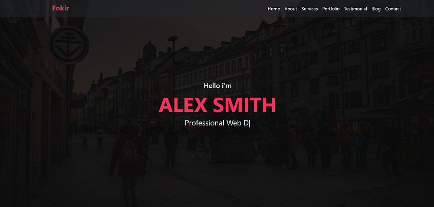The height and width of the screenshot is (207, 434).
Task: Click the circular anchor sign in background
Action: 69,45
